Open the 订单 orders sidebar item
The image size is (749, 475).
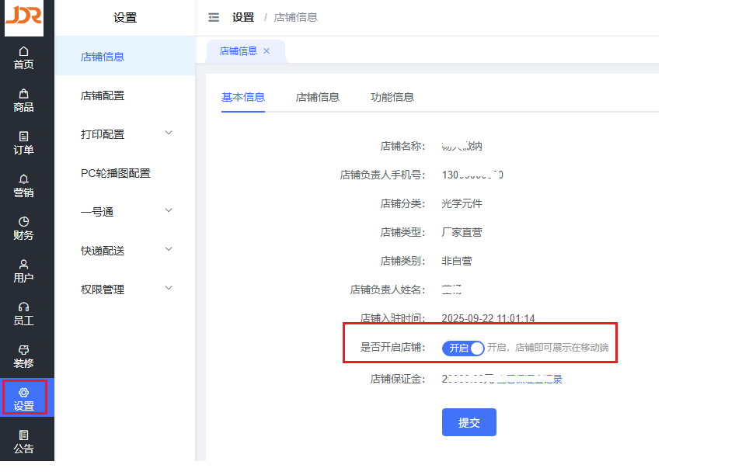pos(23,144)
